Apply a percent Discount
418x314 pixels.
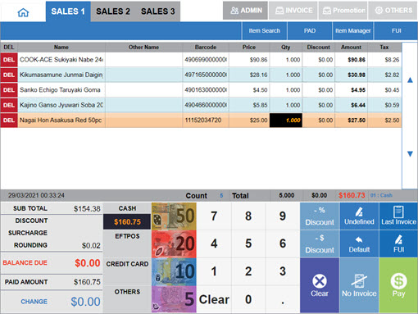(320, 216)
